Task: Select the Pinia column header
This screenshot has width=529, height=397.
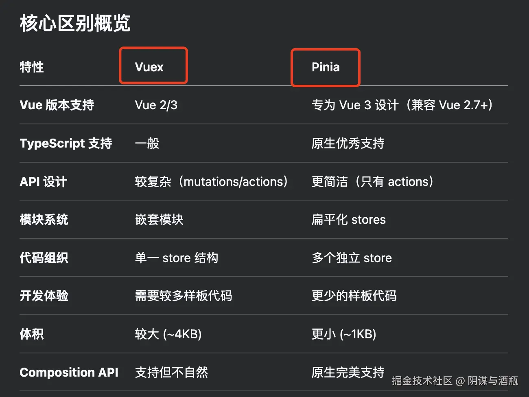Action: (326, 67)
